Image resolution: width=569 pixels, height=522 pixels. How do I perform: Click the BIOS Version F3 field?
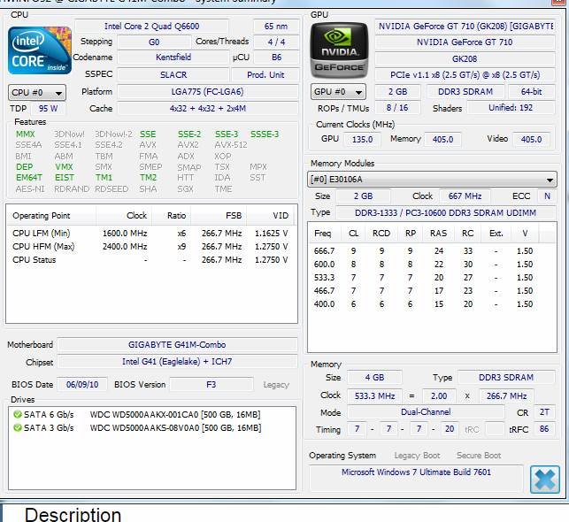coord(211,385)
